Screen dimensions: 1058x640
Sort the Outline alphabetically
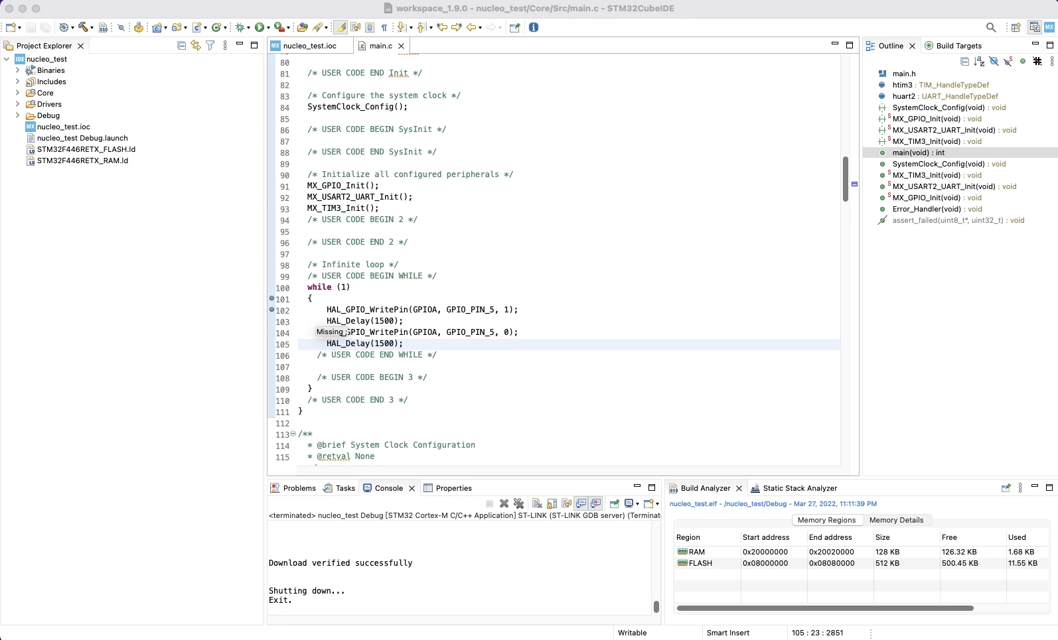pos(979,62)
